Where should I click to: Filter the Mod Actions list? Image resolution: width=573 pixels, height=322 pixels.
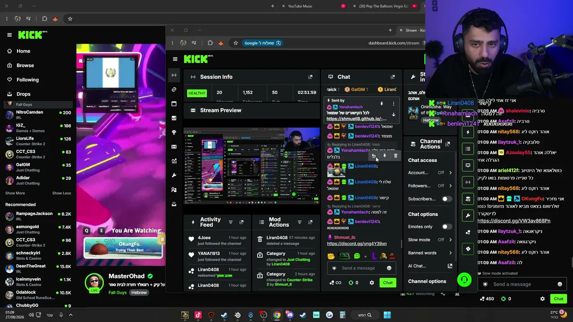click(299, 222)
